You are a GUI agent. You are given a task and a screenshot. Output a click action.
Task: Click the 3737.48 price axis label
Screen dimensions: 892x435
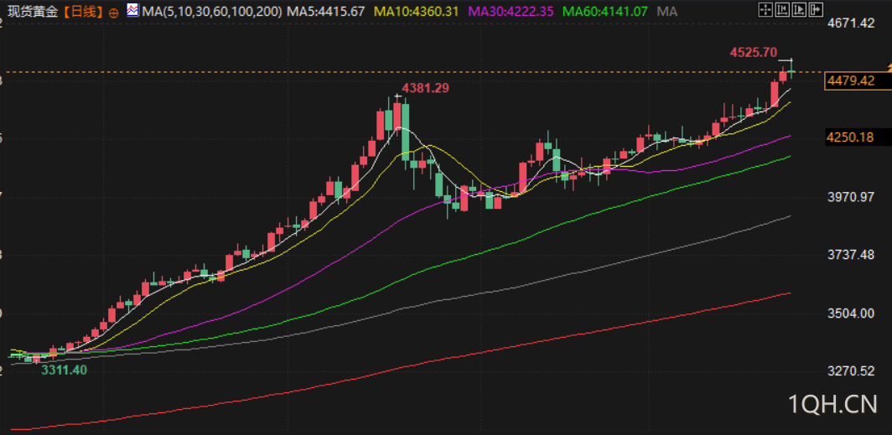(851, 255)
